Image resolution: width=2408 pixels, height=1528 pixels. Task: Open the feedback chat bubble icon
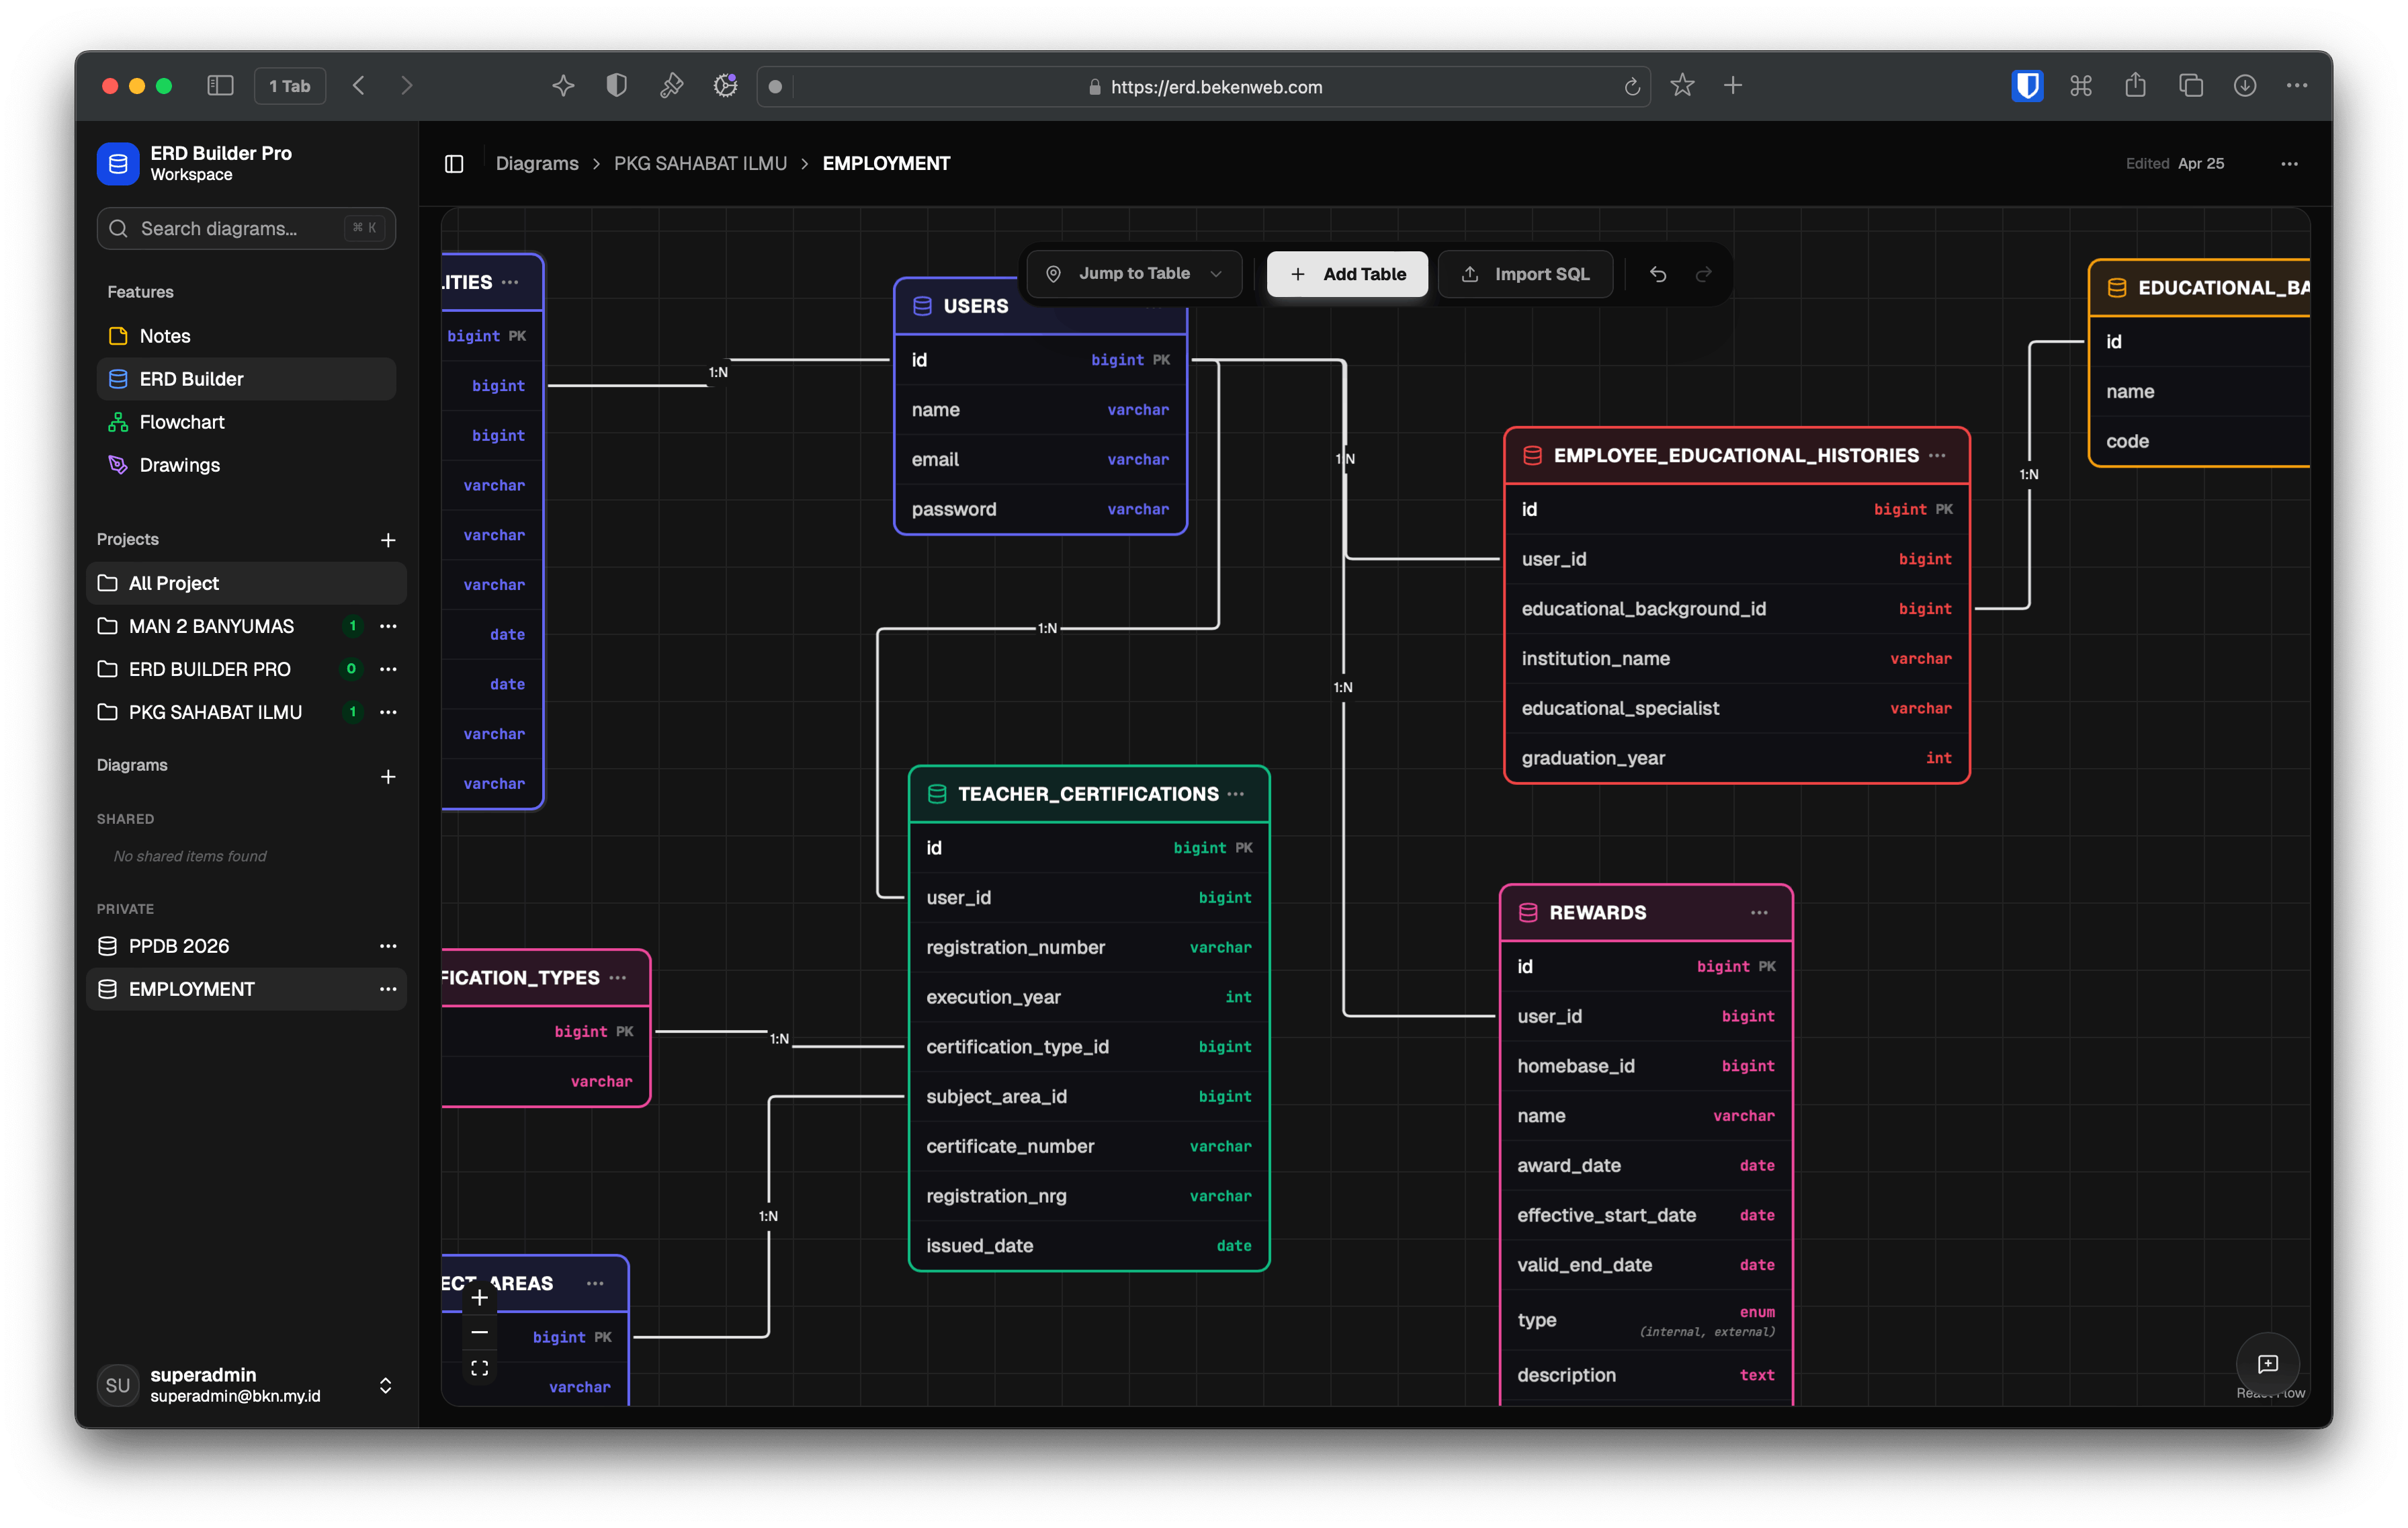point(2267,1363)
